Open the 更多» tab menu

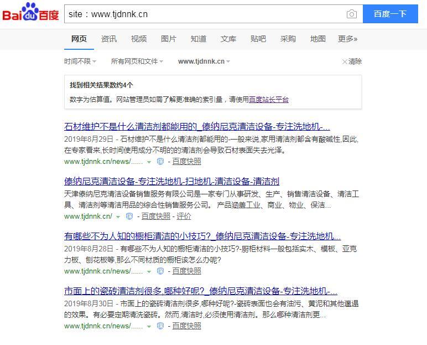347,39
